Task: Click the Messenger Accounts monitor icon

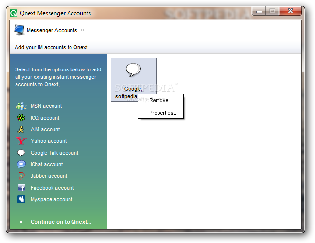Action: pyautogui.click(x=19, y=30)
